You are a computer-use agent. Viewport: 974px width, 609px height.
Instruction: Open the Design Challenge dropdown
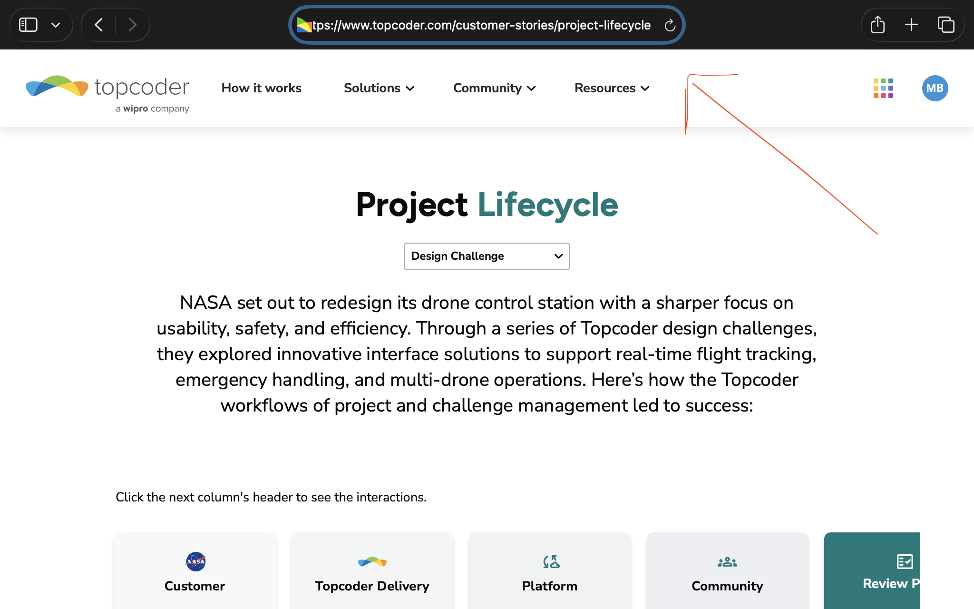point(487,256)
